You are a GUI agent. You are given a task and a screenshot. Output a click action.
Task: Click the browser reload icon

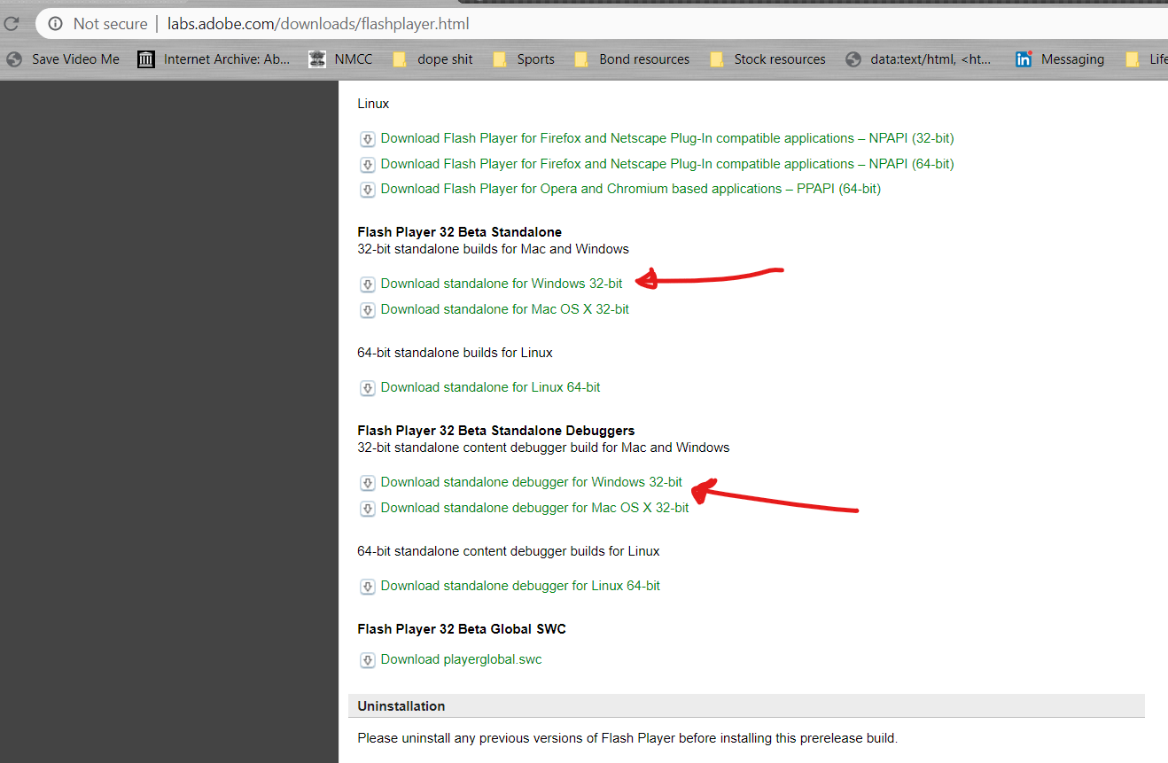12,24
